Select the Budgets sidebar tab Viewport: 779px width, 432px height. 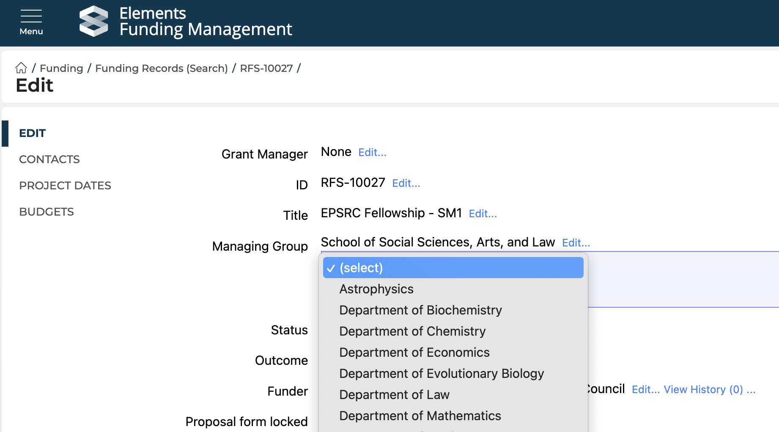click(47, 212)
